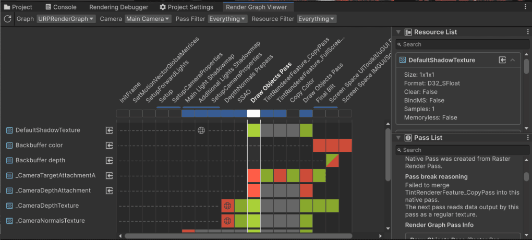This screenshot has height=240, width=532.
Task: Select the DefaultShadowTexture resource label in graph
Action: click(x=48, y=130)
